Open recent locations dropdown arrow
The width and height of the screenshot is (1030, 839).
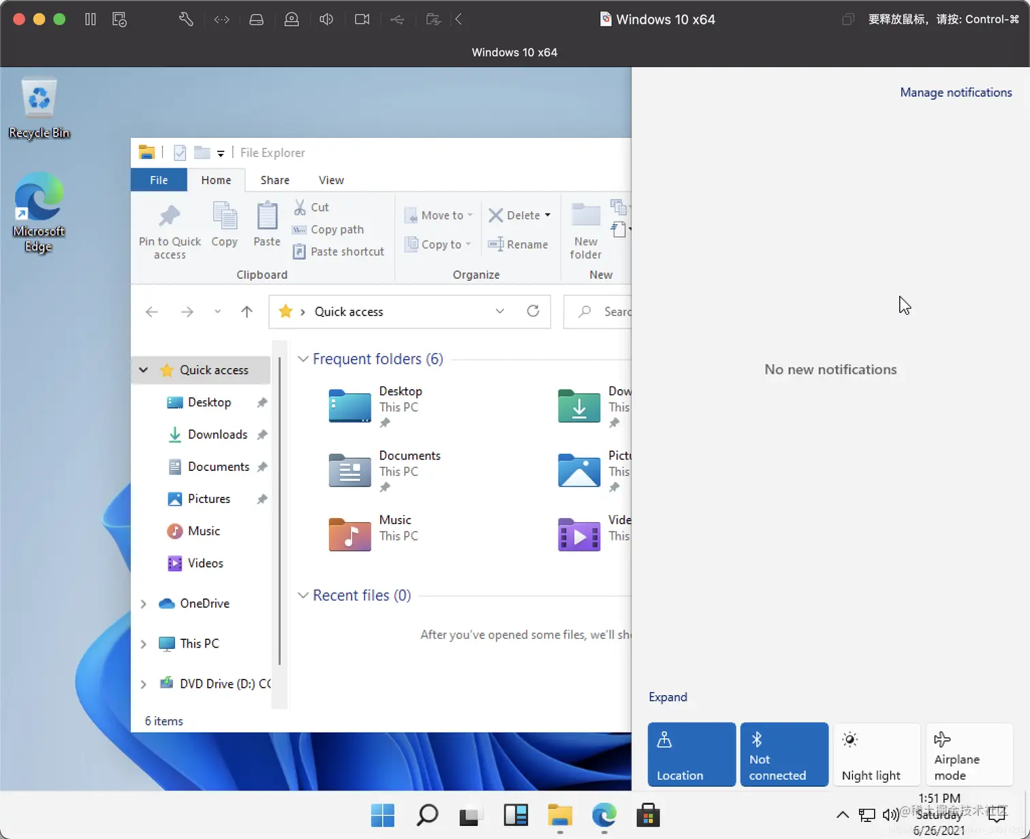click(217, 311)
